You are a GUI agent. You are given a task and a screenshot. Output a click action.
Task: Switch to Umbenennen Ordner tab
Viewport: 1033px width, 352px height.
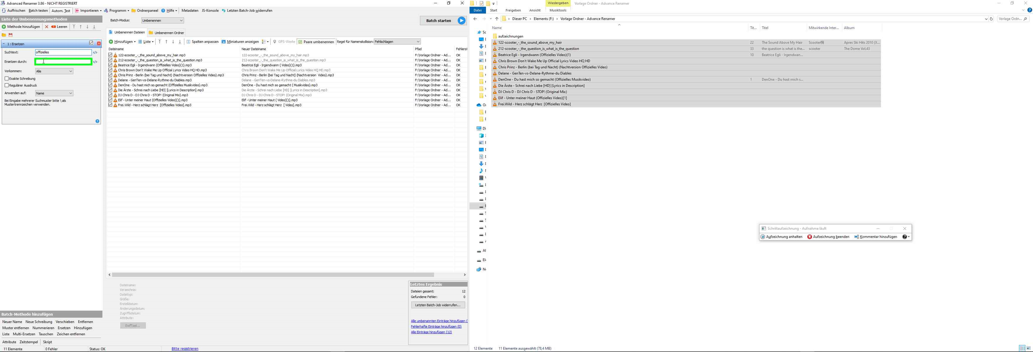pyautogui.click(x=166, y=33)
